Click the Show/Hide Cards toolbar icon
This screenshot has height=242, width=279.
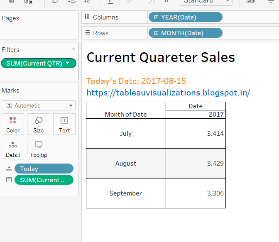pos(250,1)
